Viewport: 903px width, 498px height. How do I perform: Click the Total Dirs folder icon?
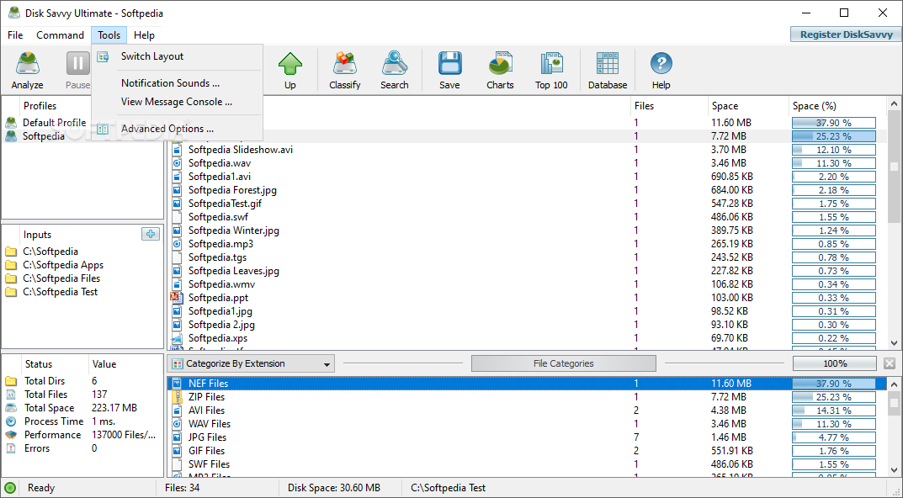coord(10,381)
